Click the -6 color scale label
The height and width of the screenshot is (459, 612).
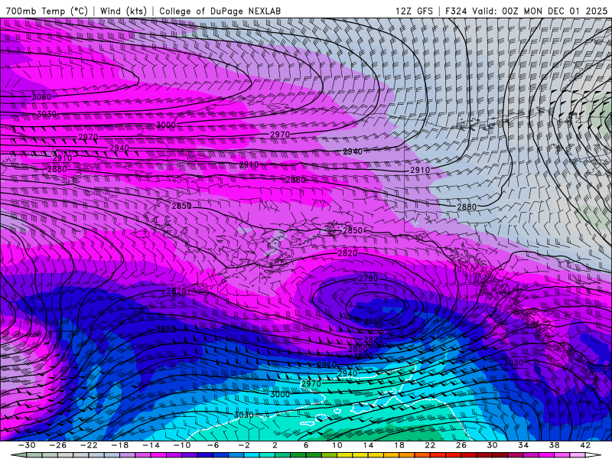click(213, 445)
